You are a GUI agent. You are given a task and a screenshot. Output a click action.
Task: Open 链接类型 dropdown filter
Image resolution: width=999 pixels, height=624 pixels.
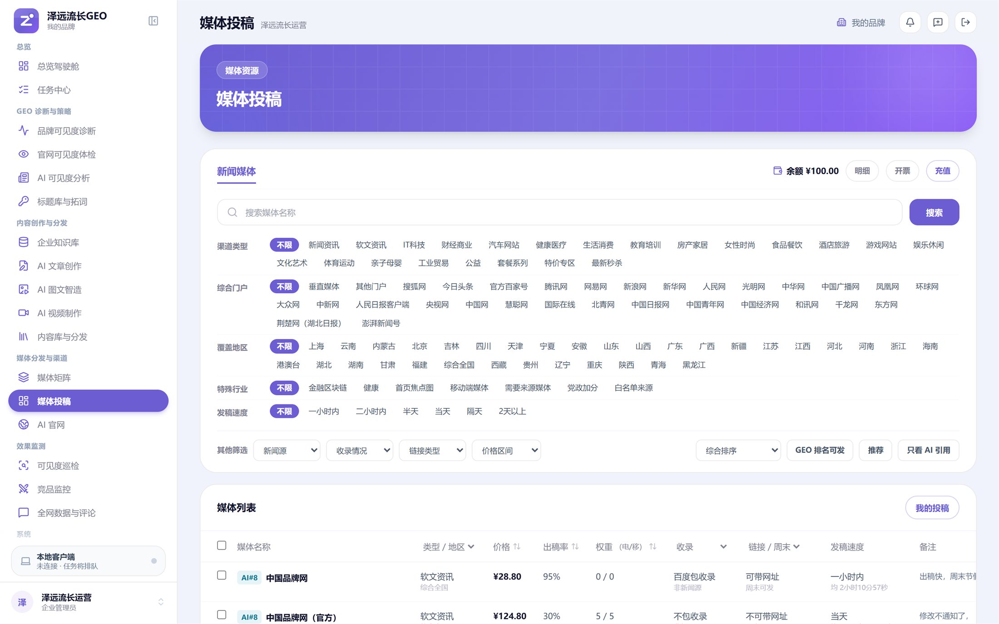click(x=432, y=451)
